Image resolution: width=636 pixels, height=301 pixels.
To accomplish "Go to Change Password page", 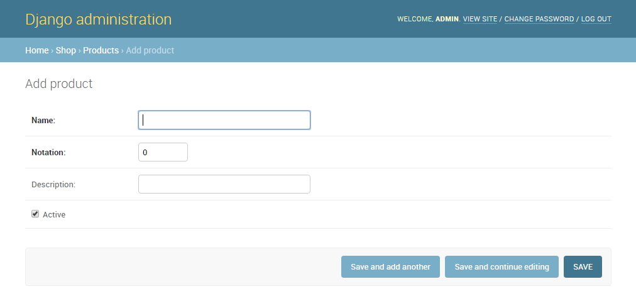I will (539, 19).
